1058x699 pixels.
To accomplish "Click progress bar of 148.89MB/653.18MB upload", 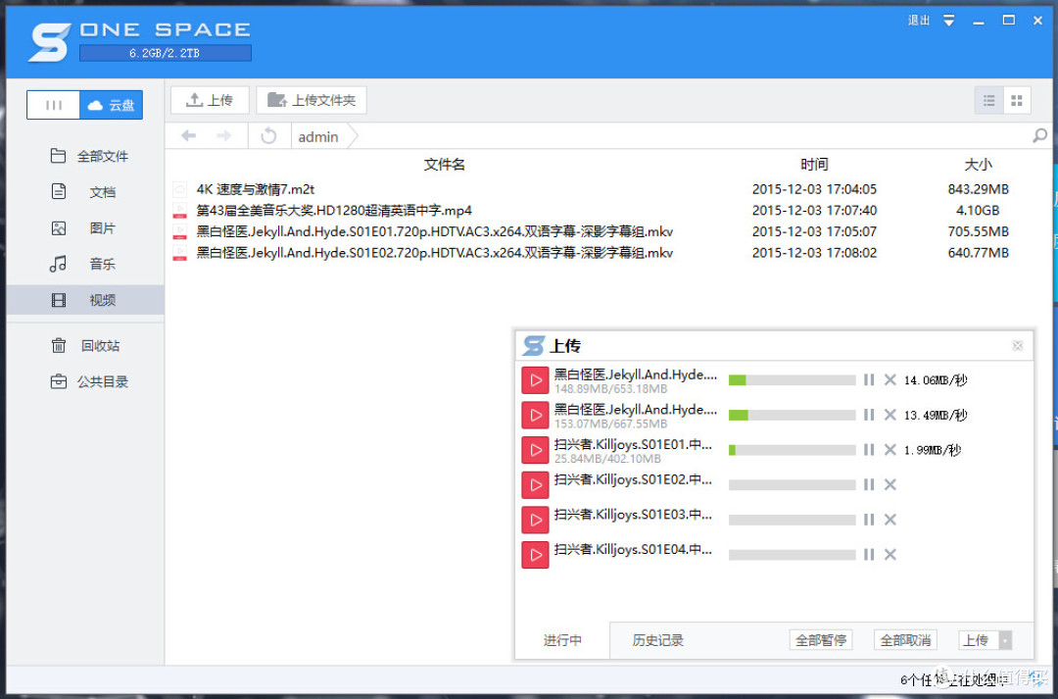I will click(x=793, y=380).
